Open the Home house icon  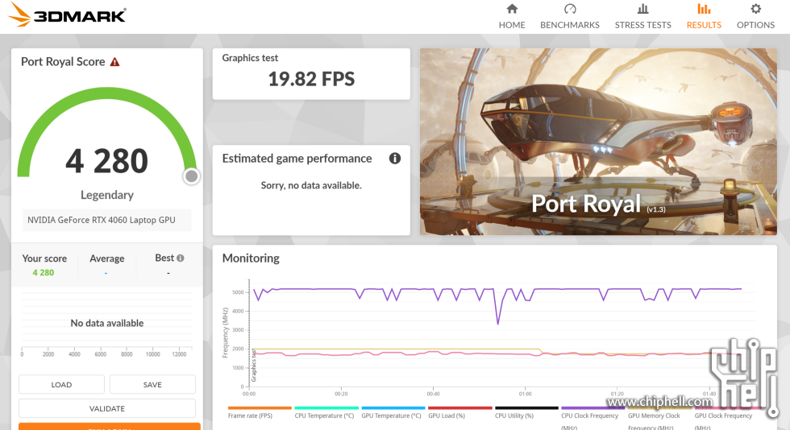tap(512, 9)
